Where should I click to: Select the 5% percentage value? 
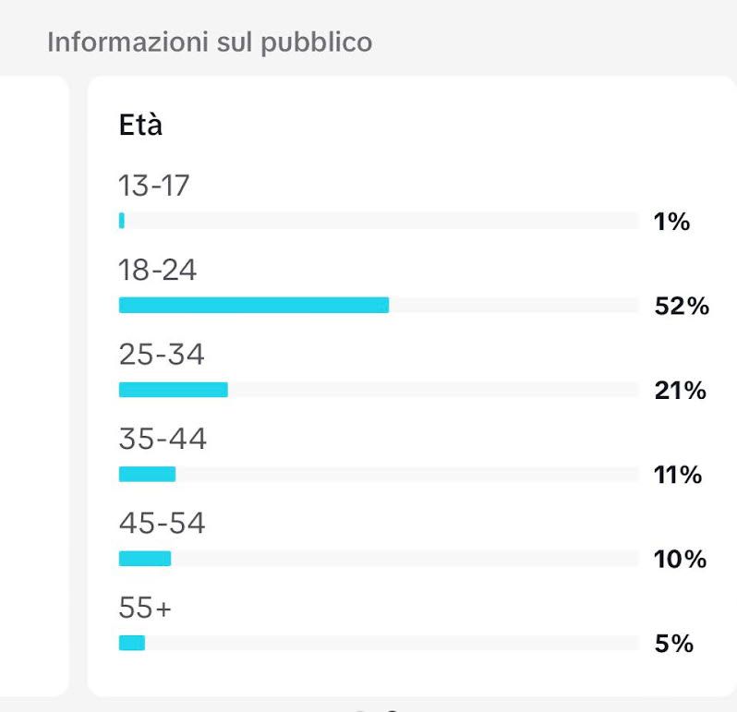[x=673, y=644]
